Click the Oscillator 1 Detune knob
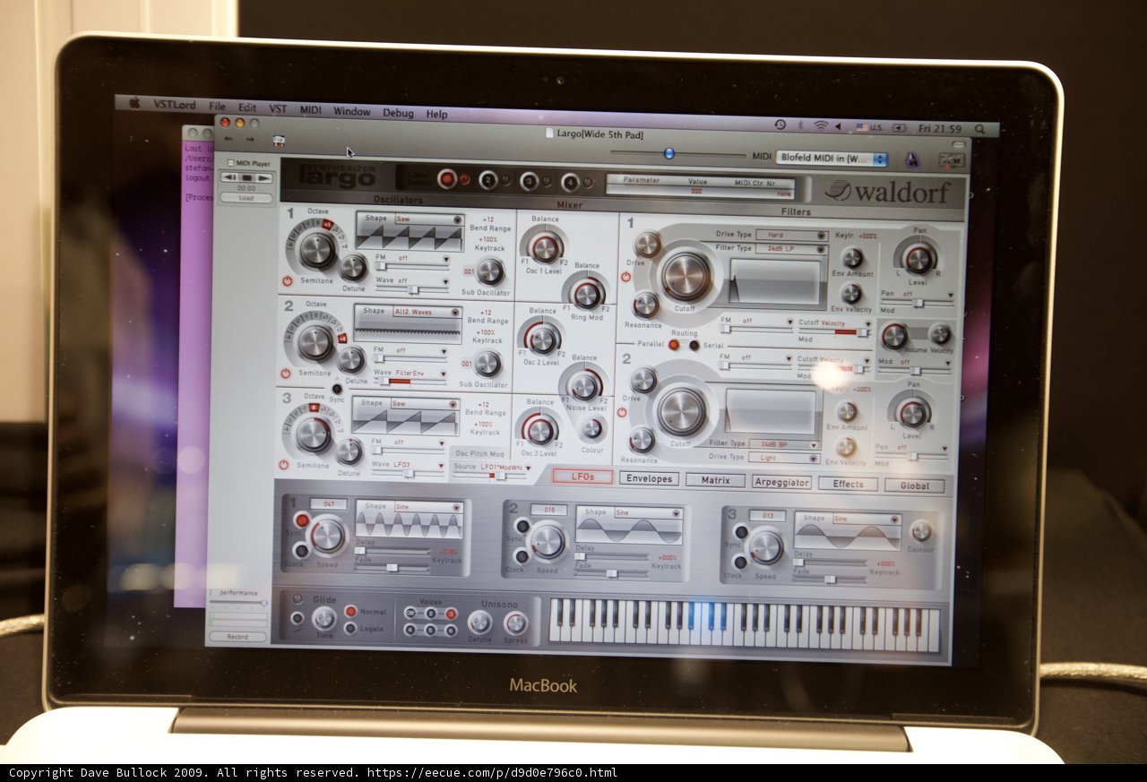This screenshot has height=782, width=1147. (353, 267)
